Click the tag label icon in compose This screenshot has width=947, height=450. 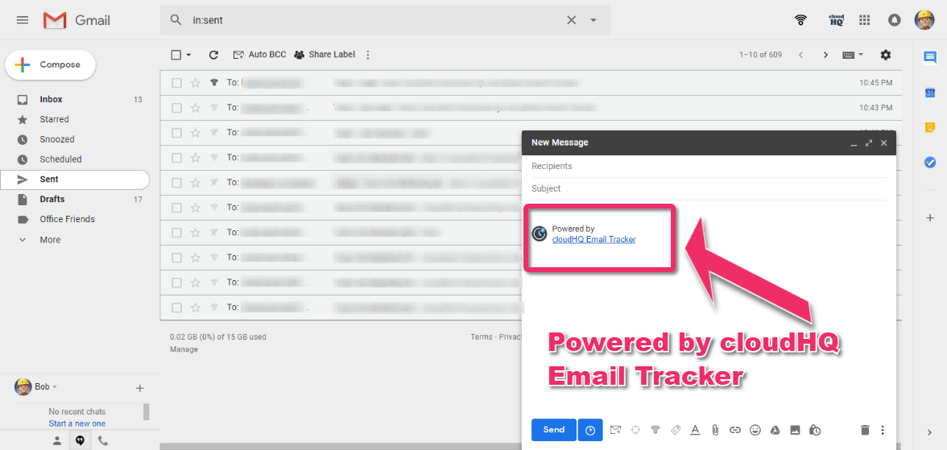click(676, 430)
